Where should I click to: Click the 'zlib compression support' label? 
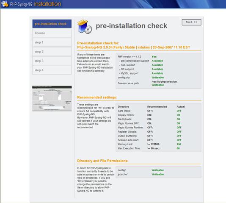coord(135,61)
